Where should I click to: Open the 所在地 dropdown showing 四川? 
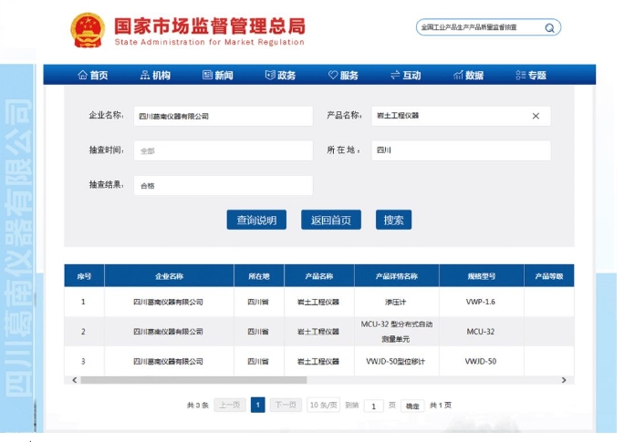462,151
